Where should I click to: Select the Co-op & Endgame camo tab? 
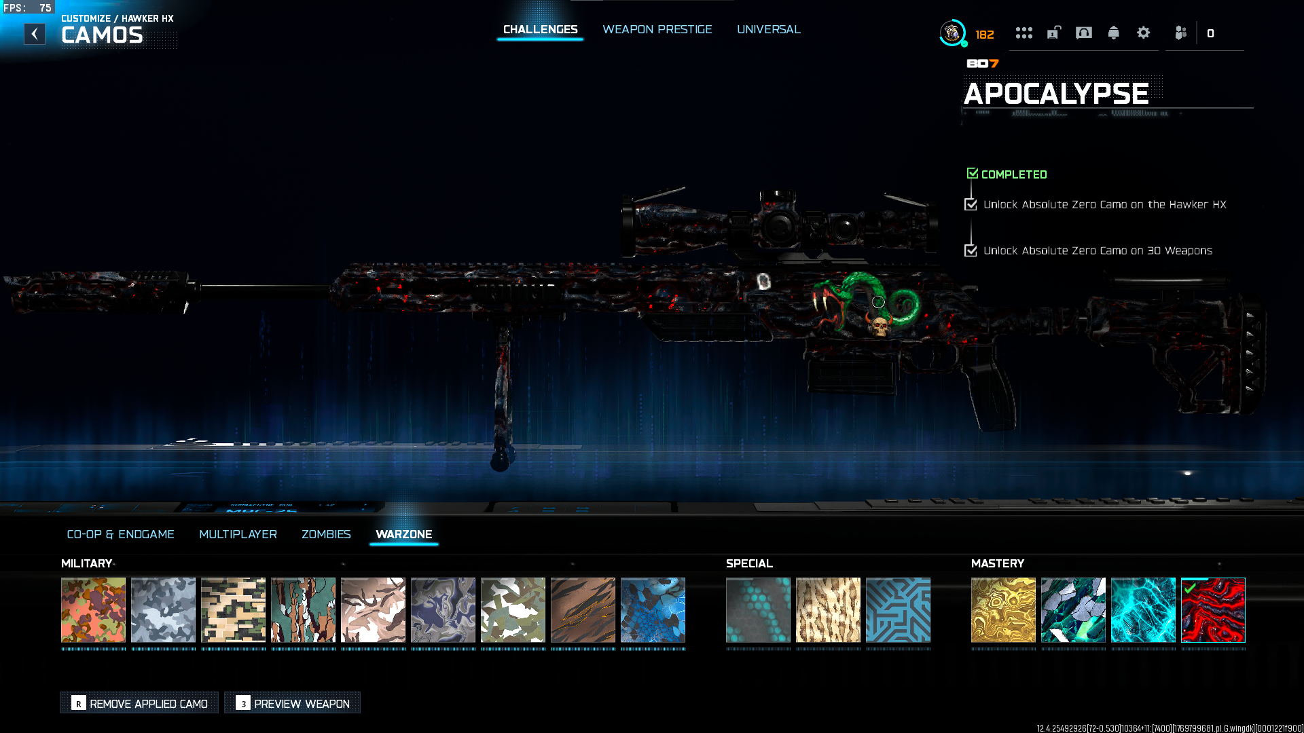[121, 534]
